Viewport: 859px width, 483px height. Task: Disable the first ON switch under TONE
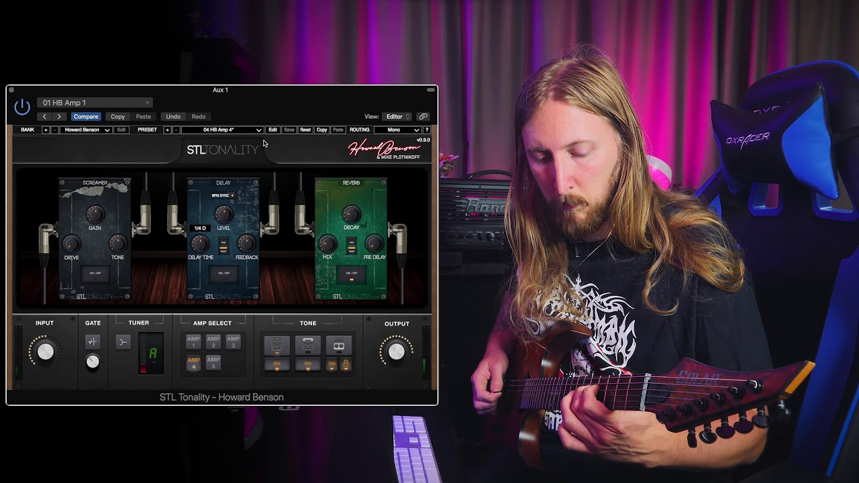tap(277, 364)
